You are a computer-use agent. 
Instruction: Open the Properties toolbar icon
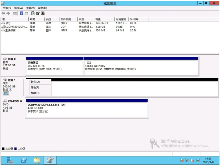(x=38, y=13)
